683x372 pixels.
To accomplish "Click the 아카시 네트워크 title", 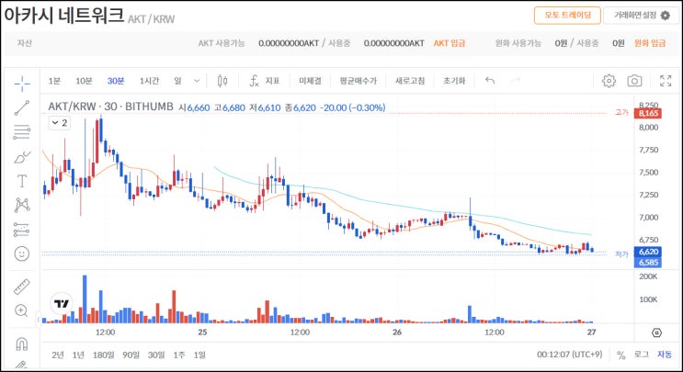I will (x=63, y=16).
